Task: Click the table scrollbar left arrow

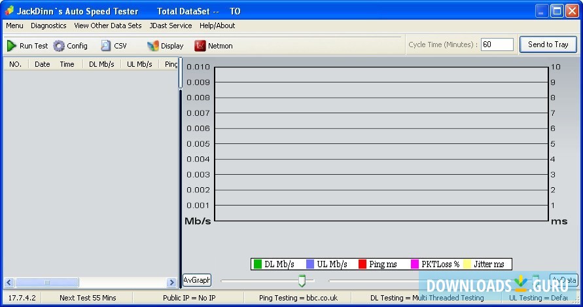Action: (9, 282)
